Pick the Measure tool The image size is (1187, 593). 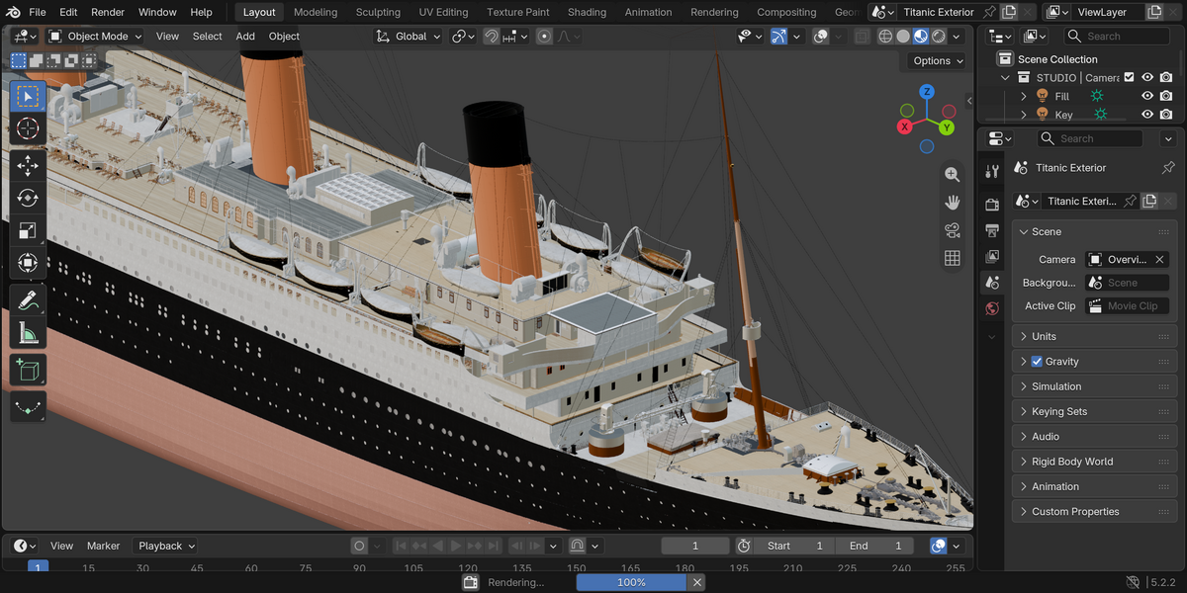(28, 333)
